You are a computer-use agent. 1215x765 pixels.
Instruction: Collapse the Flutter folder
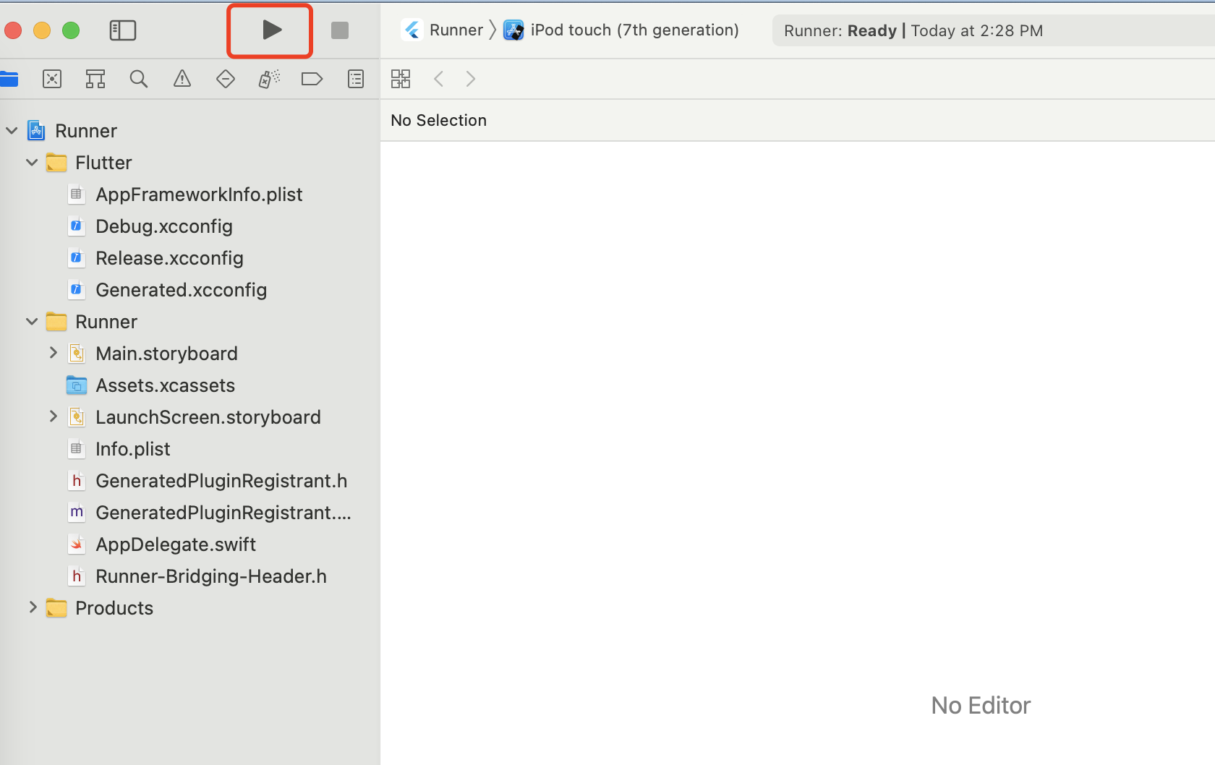click(x=32, y=163)
